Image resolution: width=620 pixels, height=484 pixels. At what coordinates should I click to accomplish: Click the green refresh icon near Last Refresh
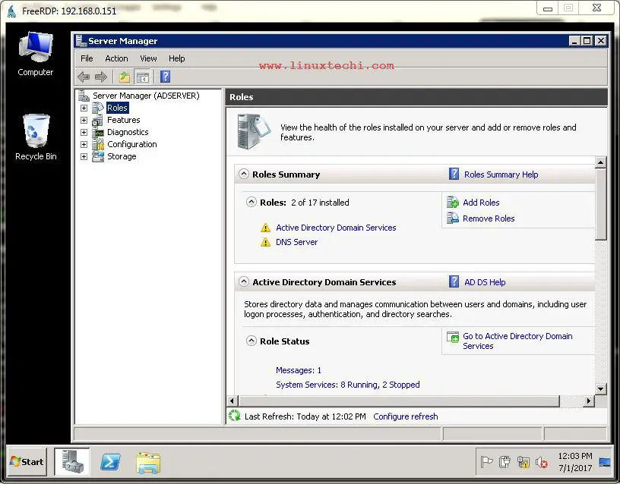(235, 416)
